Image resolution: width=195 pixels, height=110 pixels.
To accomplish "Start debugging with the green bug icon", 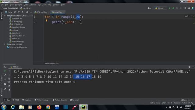I will coord(173,8).
